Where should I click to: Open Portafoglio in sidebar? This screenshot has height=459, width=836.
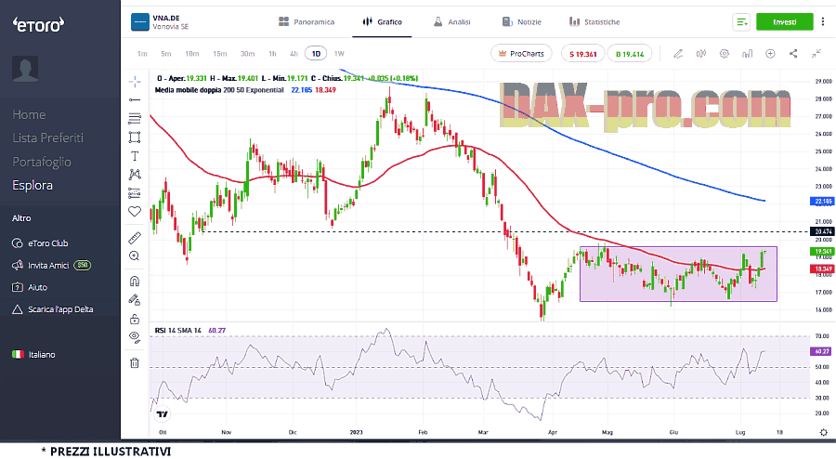click(x=42, y=162)
